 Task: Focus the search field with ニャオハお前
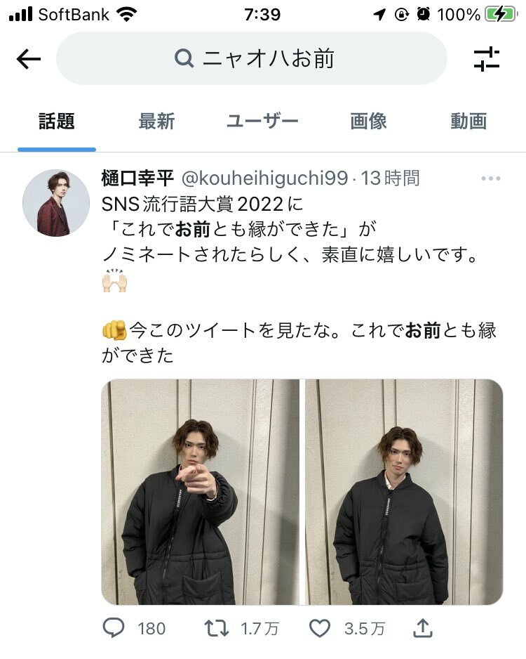tap(252, 58)
